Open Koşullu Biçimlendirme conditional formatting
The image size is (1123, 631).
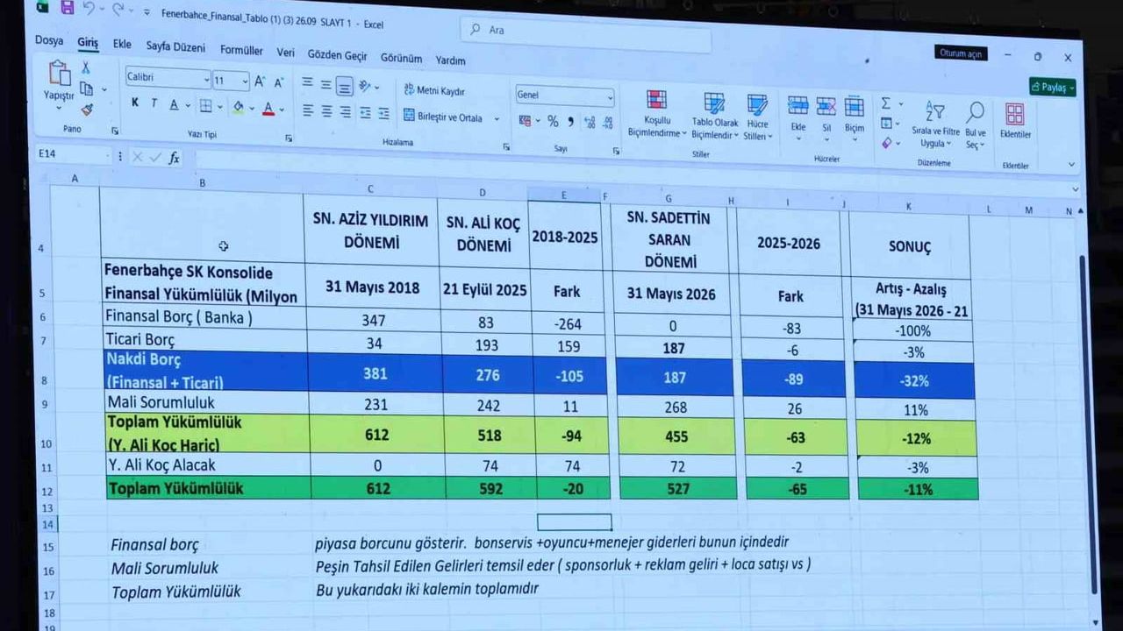[x=656, y=115]
